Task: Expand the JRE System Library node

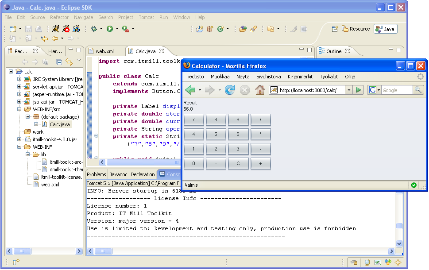Action: click(19, 79)
